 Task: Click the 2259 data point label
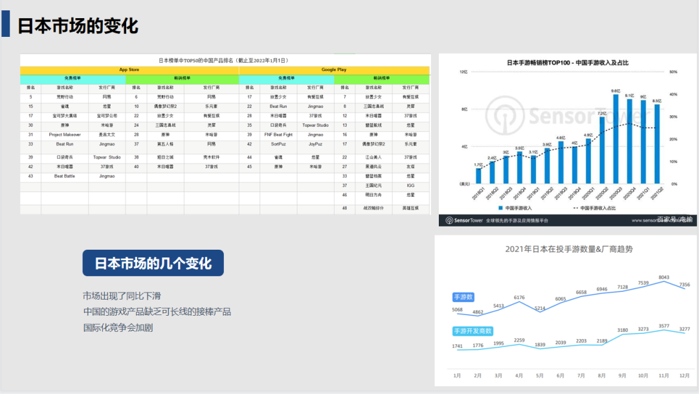click(x=519, y=340)
